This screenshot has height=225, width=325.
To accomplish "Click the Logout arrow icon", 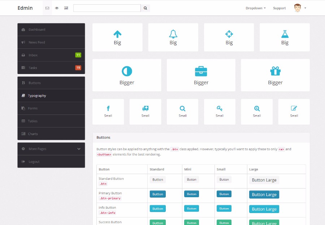I will 23,161.
